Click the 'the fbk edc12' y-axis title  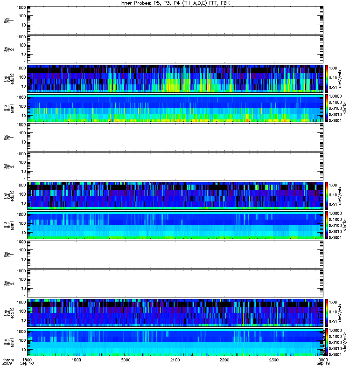9,313
